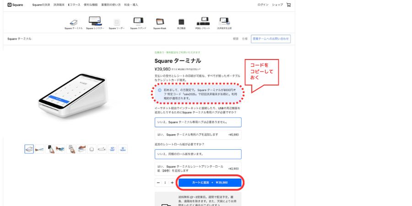Open the 業種別の使い方 menu

click(111, 5)
